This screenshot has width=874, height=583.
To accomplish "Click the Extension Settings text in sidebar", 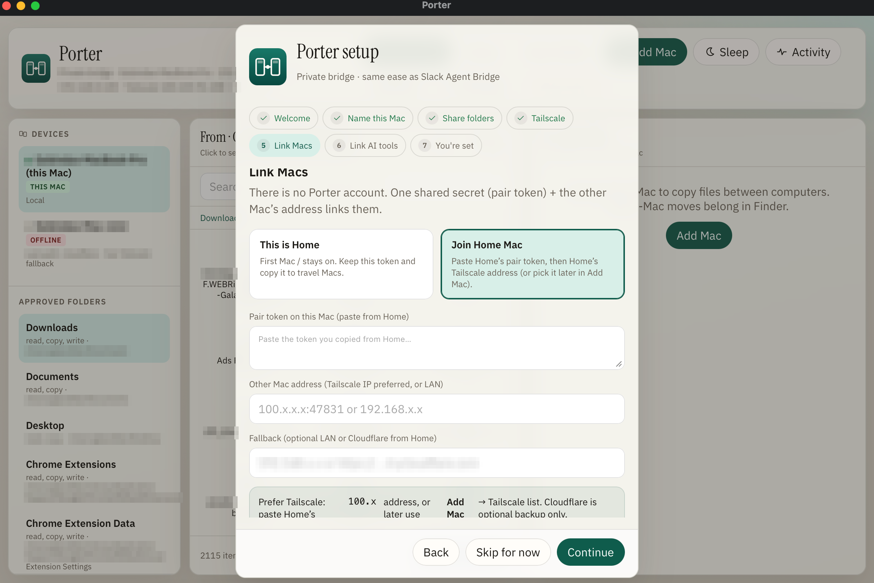I will 59,567.
